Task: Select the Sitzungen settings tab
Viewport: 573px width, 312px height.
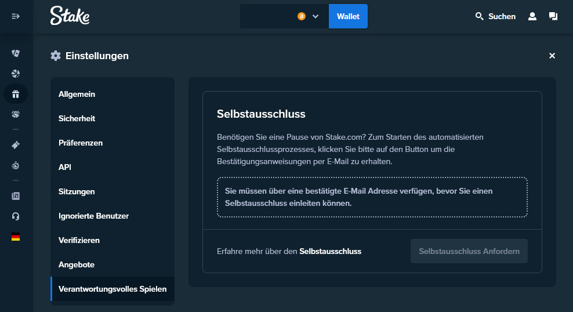Action: click(113, 191)
